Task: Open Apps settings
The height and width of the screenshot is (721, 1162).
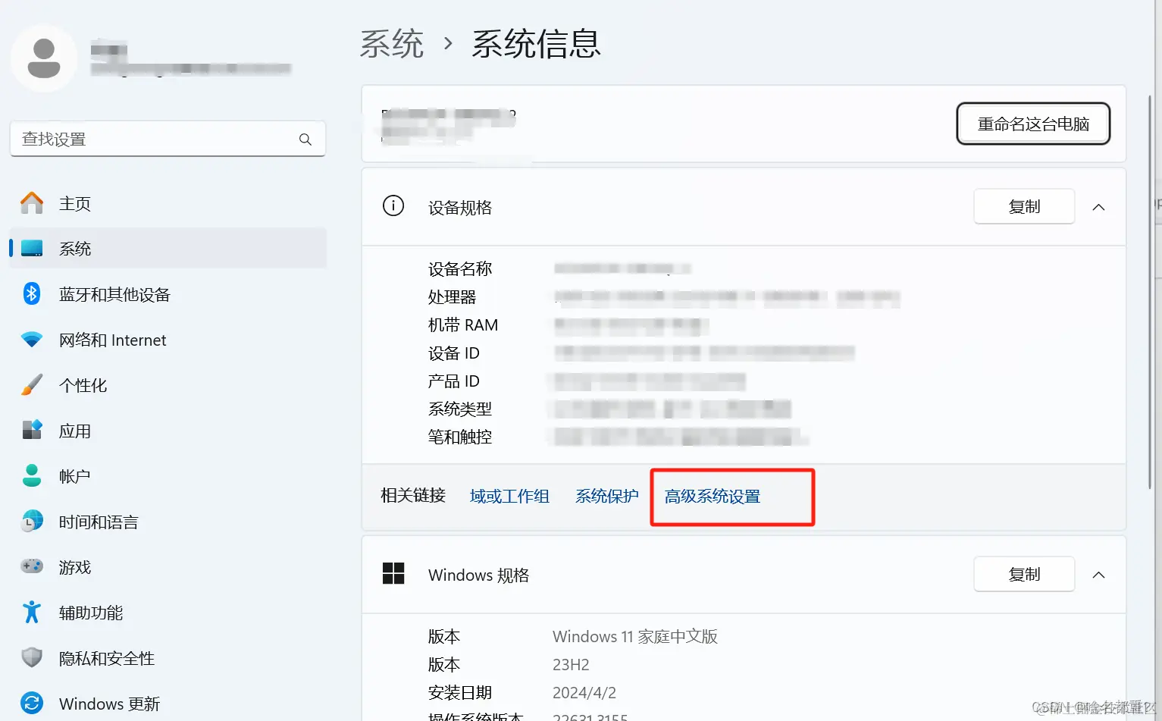Action: 75,431
